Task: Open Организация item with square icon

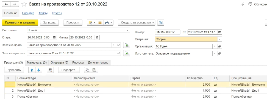Action: coord(220,46)
